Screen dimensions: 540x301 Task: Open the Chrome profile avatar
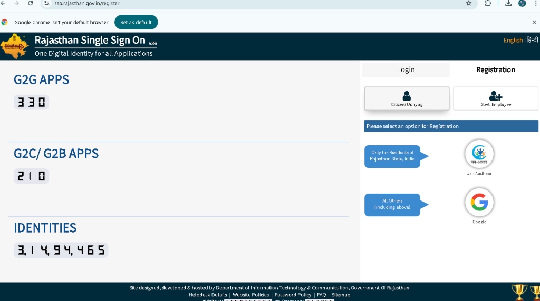(522, 3)
